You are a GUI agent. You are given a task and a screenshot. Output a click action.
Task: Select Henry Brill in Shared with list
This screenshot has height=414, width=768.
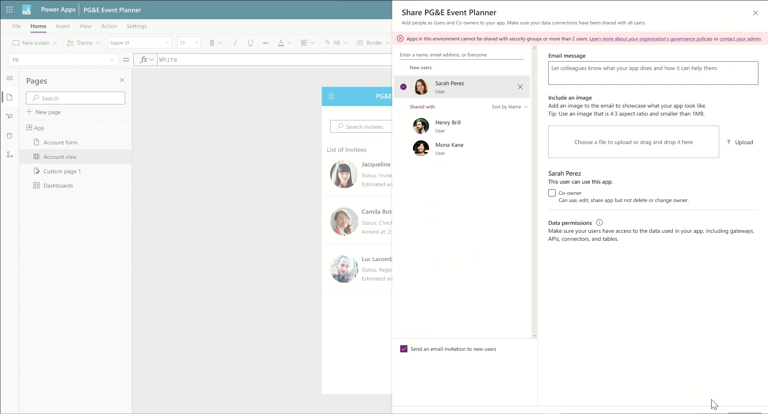click(462, 126)
